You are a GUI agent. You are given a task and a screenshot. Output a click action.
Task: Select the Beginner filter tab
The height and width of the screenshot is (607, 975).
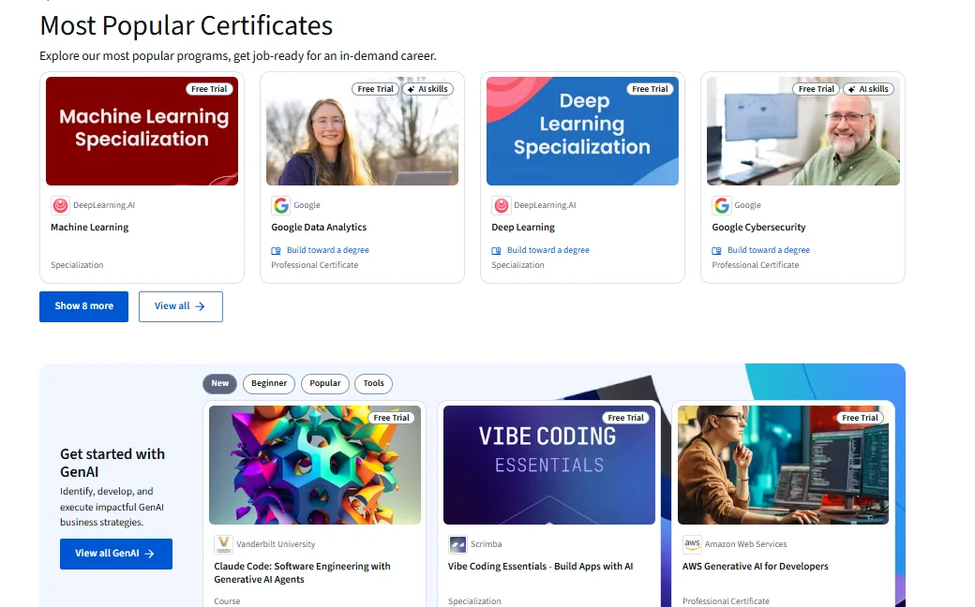tap(269, 383)
